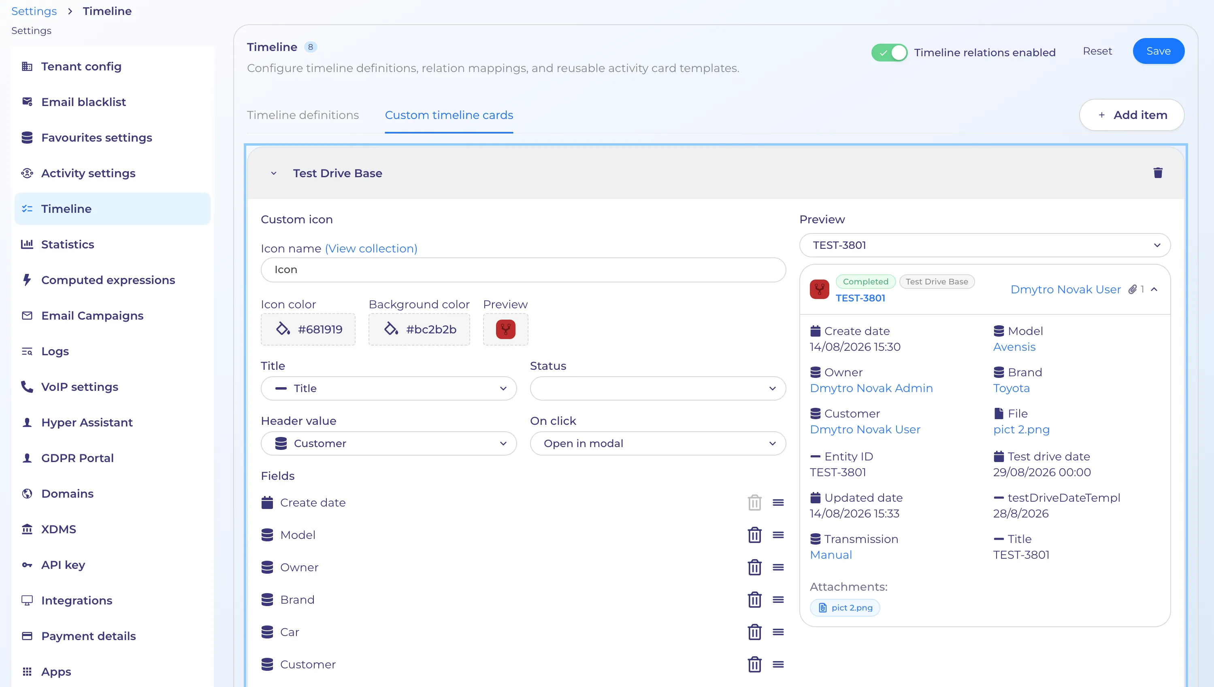The height and width of the screenshot is (687, 1214).
Task: Open the Preview TEST-3801 dropdown
Action: 984,245
